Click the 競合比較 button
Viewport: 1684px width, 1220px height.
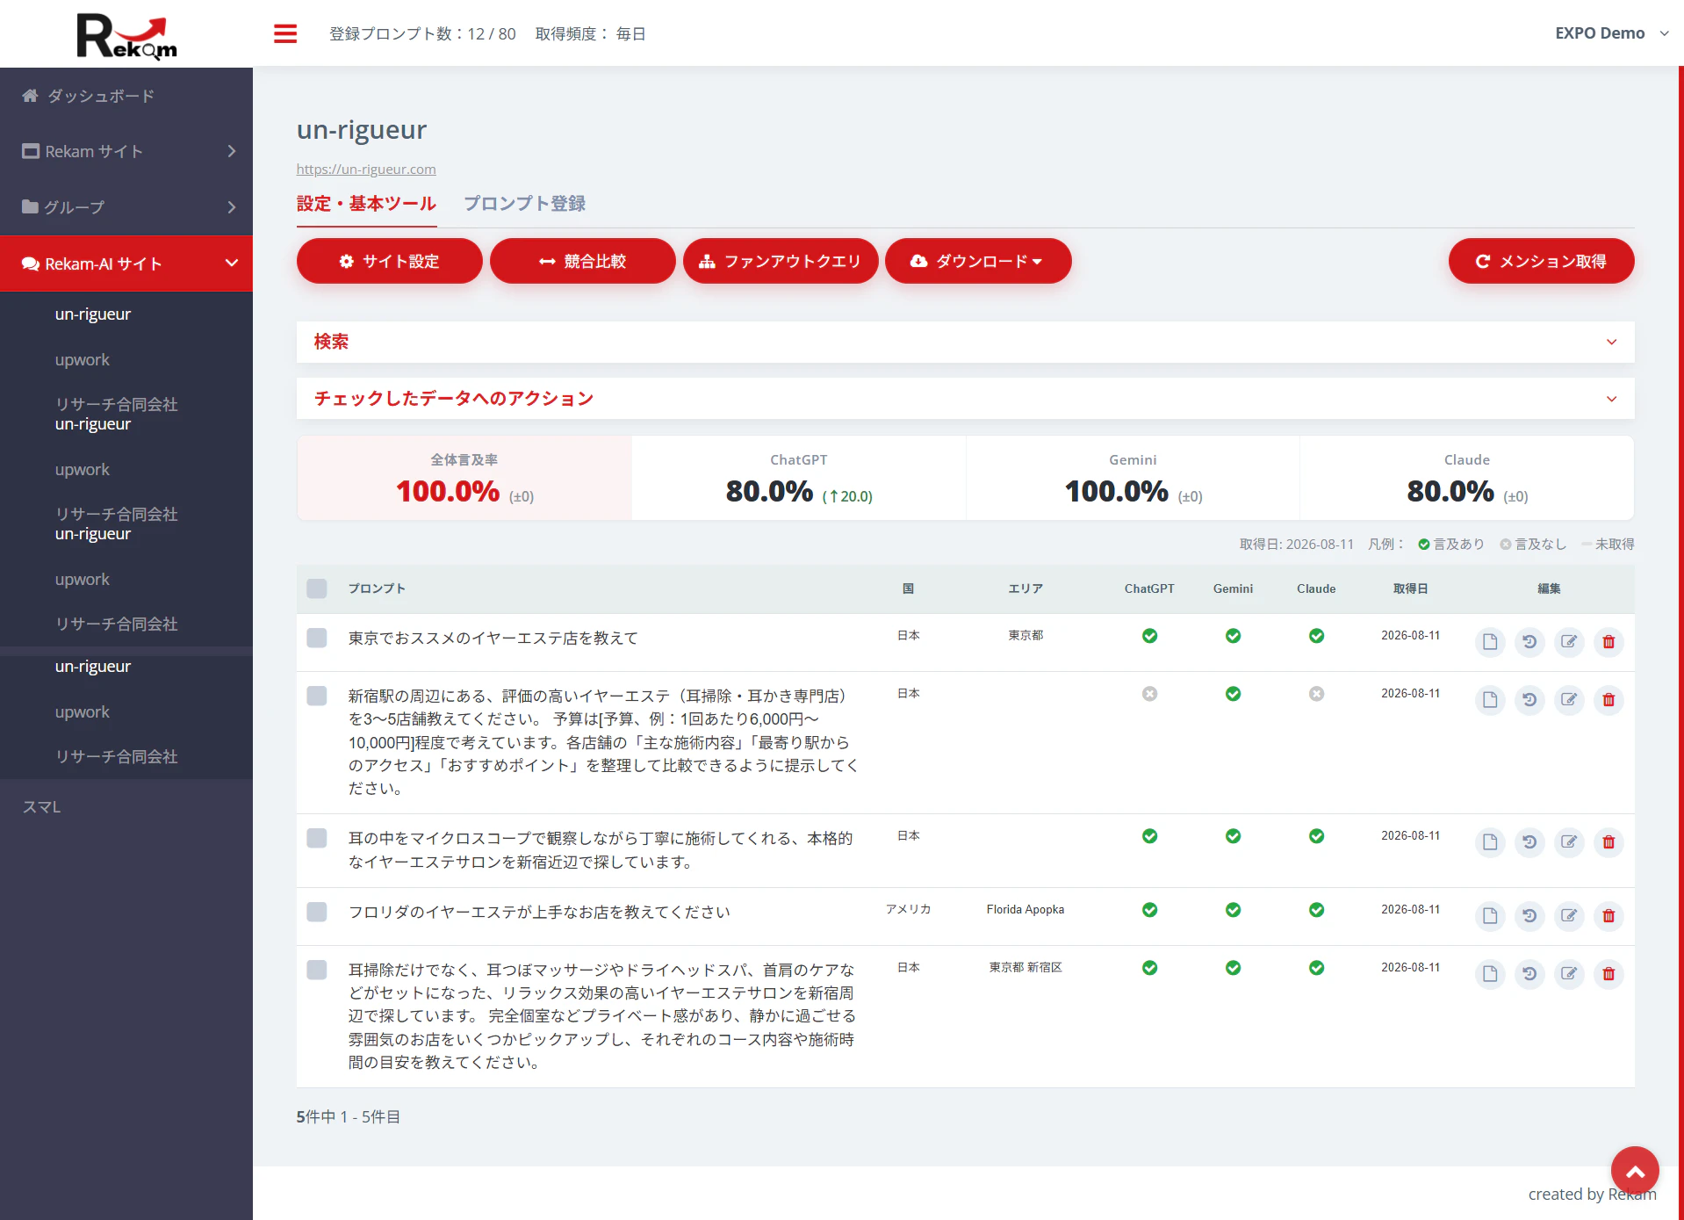point(583,261)
